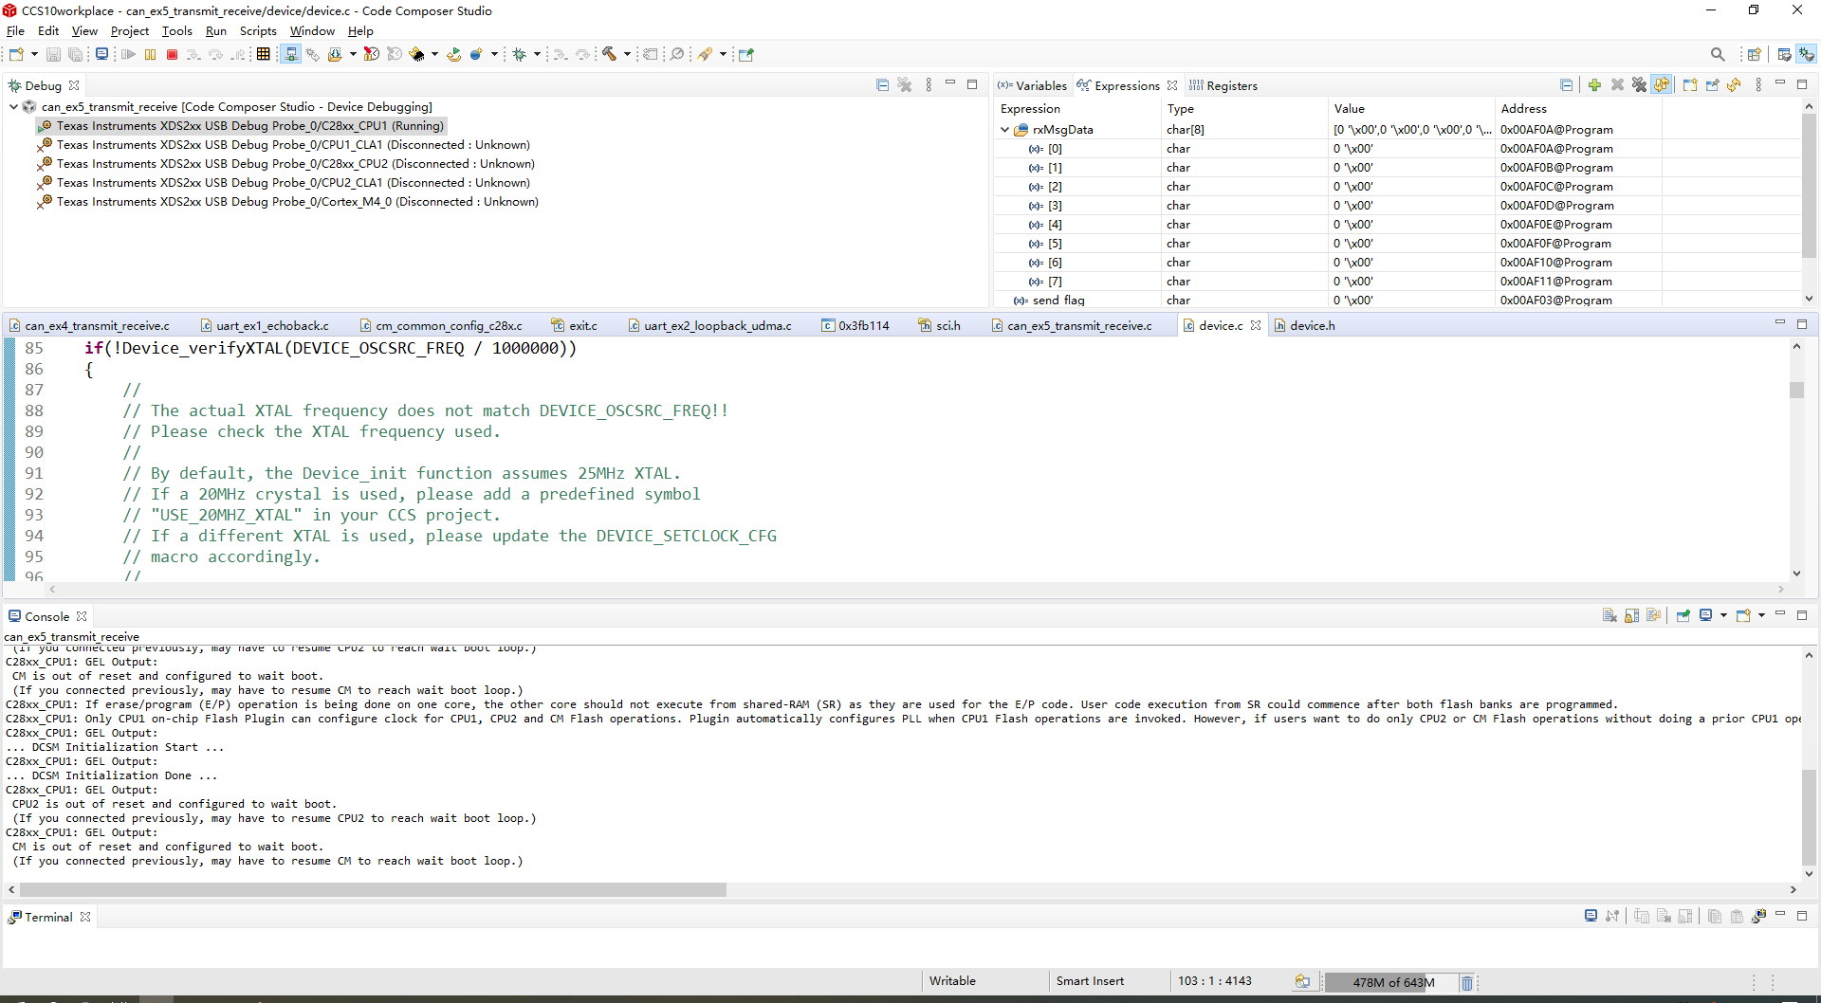
Task: Click the red Terminate debug button
Action: (x=172, y=55)
